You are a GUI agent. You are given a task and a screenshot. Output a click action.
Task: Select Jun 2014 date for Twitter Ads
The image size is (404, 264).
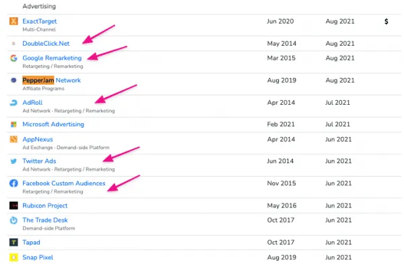280,161
